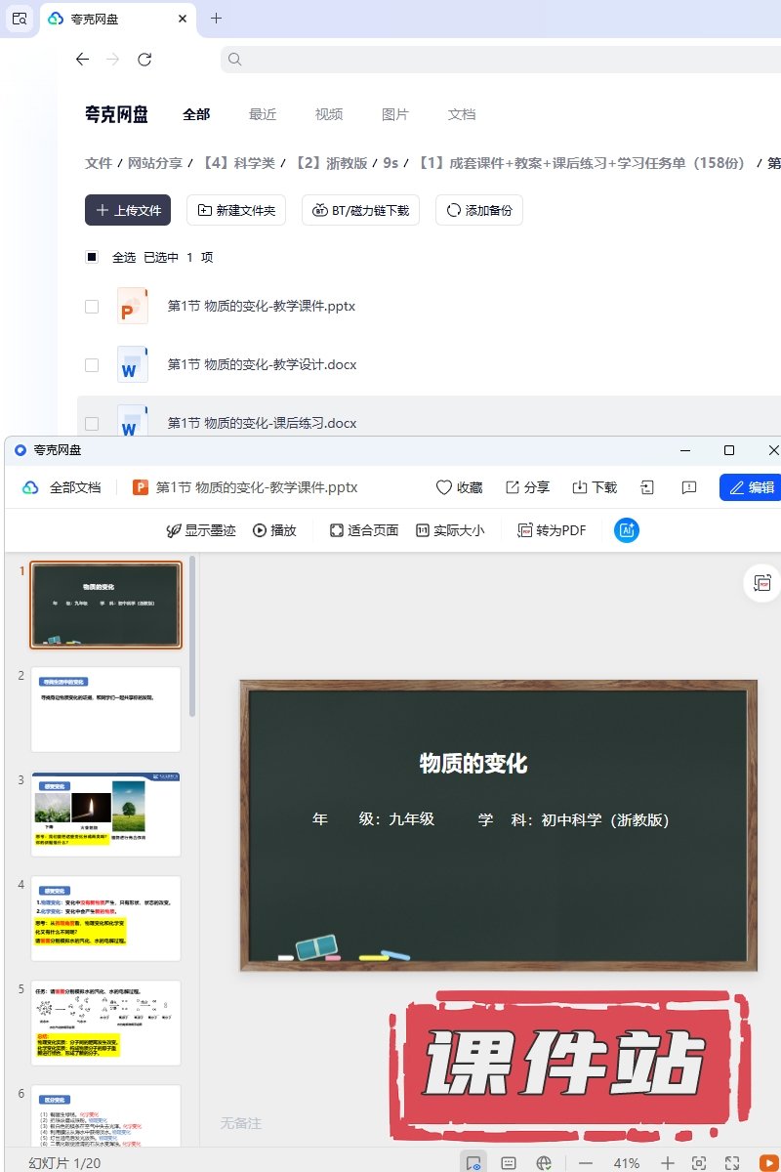
Task: Click the blue AI assistant icon
Action: pos(626,530)
